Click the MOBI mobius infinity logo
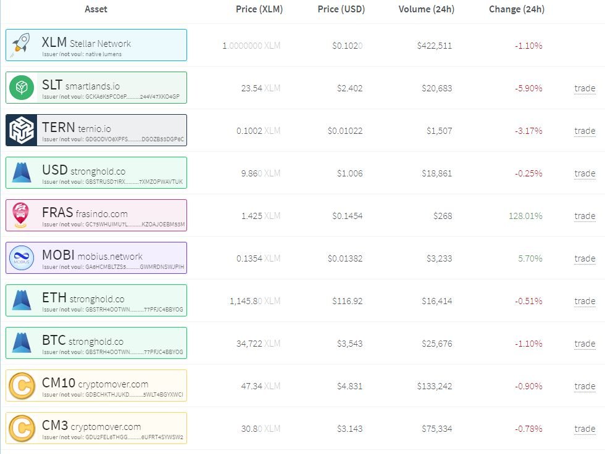 pyautogui.click(x=22, y=258)
